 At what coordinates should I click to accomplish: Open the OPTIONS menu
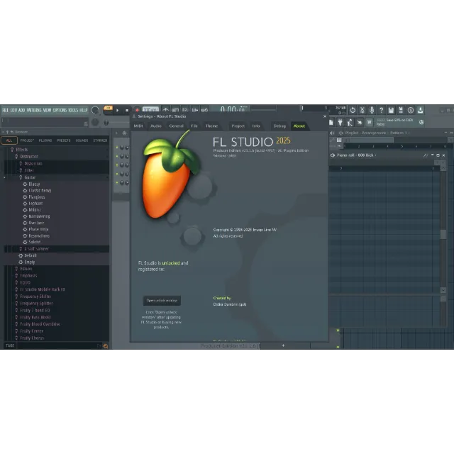[x=60, y=111]
